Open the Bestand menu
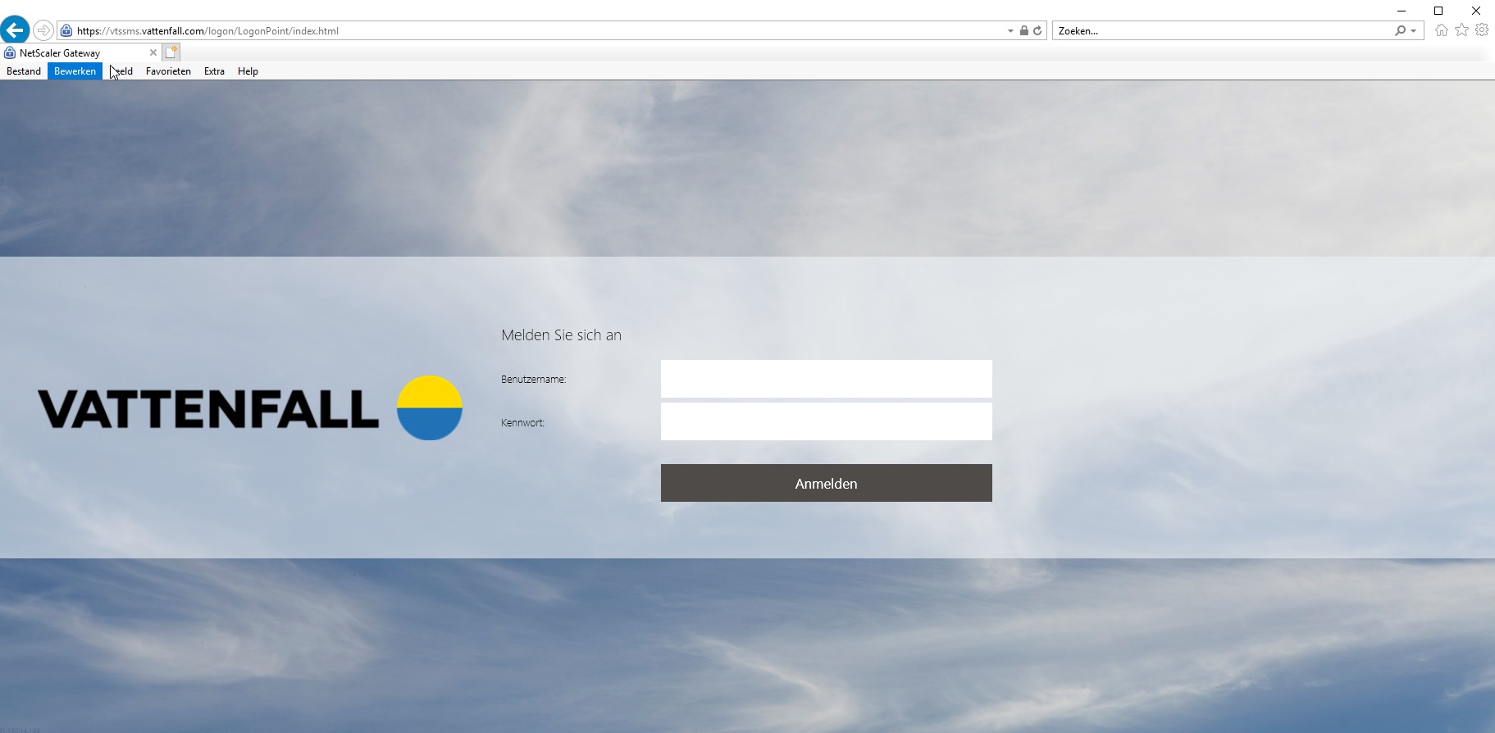The height and width of the screenshot is (733, 1495). pos(24,71)
